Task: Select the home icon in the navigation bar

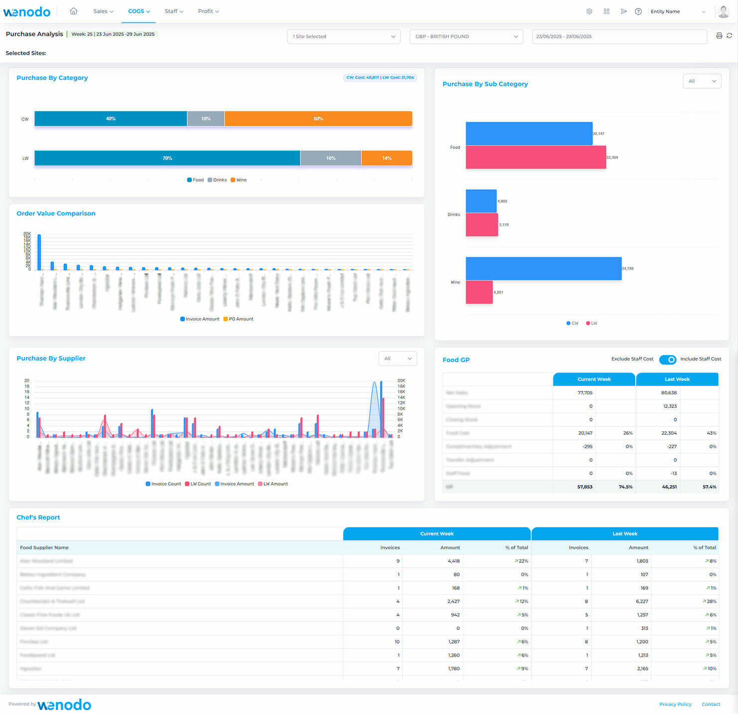Action: [x=73, y=11]
